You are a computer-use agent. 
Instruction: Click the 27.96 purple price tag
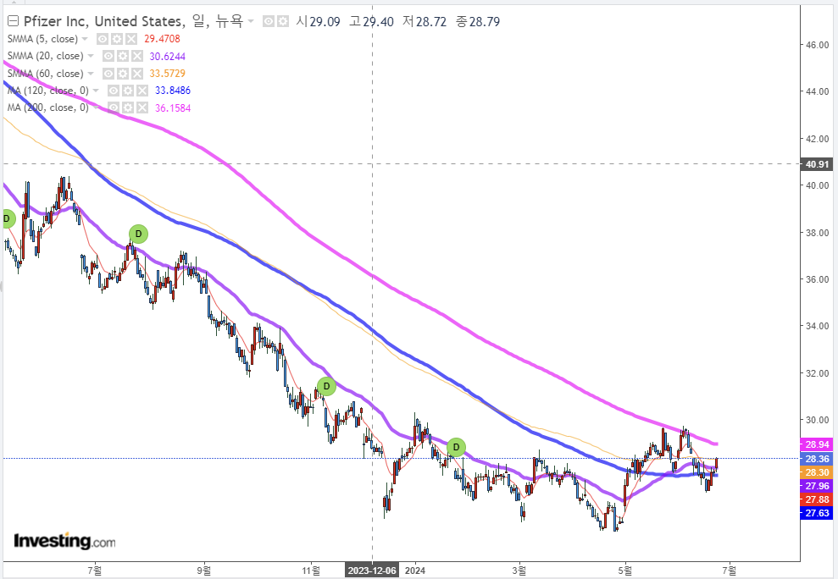pyautogui.click(x=817, y=486)
